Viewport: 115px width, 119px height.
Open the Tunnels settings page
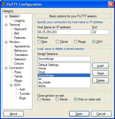tap(25, 94)
